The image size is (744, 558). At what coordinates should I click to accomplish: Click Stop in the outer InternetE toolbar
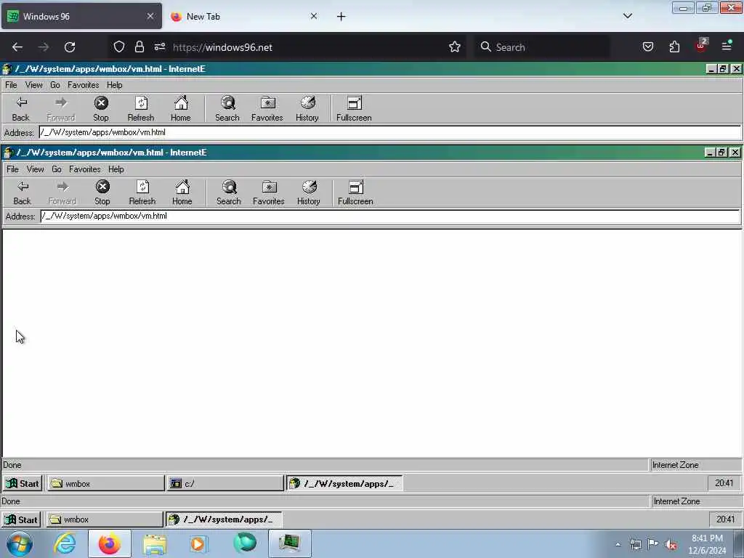100,109
